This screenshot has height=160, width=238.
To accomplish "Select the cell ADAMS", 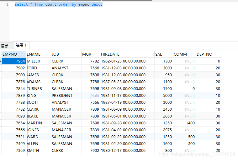I will click(x=38, y=82).
